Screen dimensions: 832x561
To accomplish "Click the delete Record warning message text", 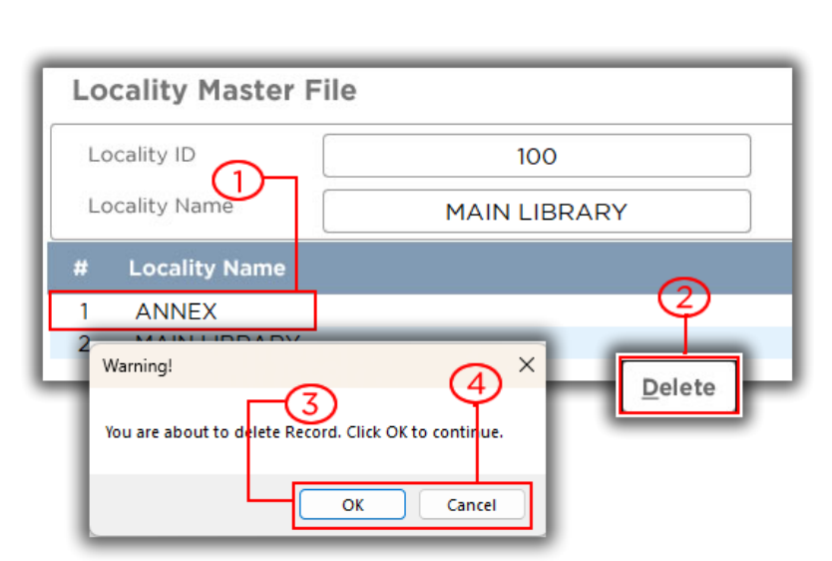I will pyautogui.click(x=303, y=432).
